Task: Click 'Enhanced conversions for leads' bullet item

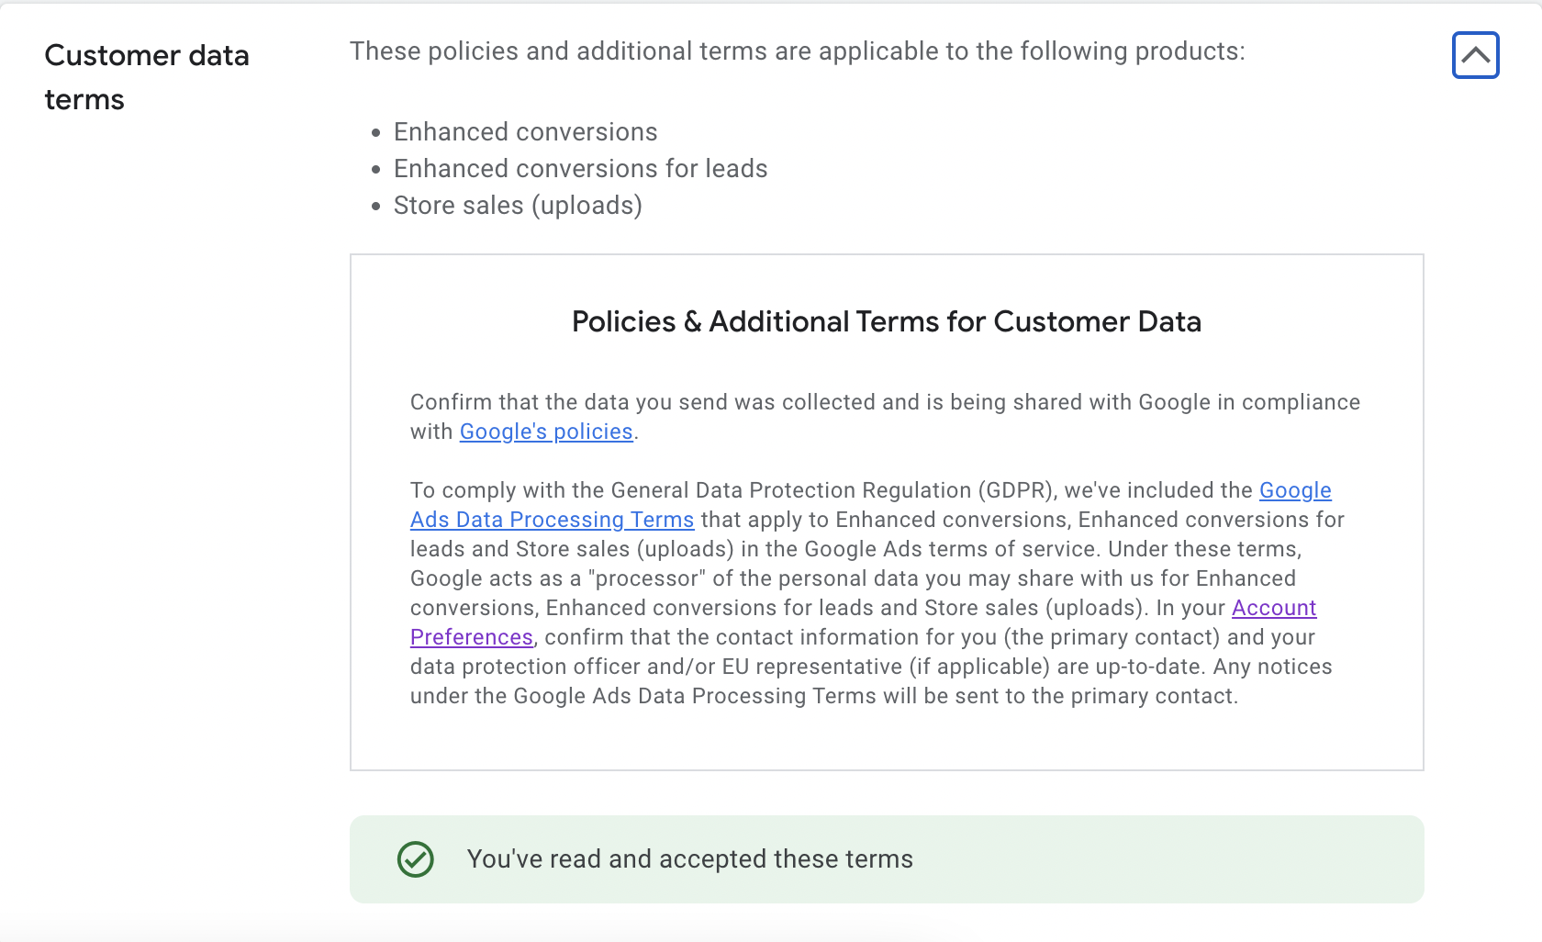Action: [581, 169]
